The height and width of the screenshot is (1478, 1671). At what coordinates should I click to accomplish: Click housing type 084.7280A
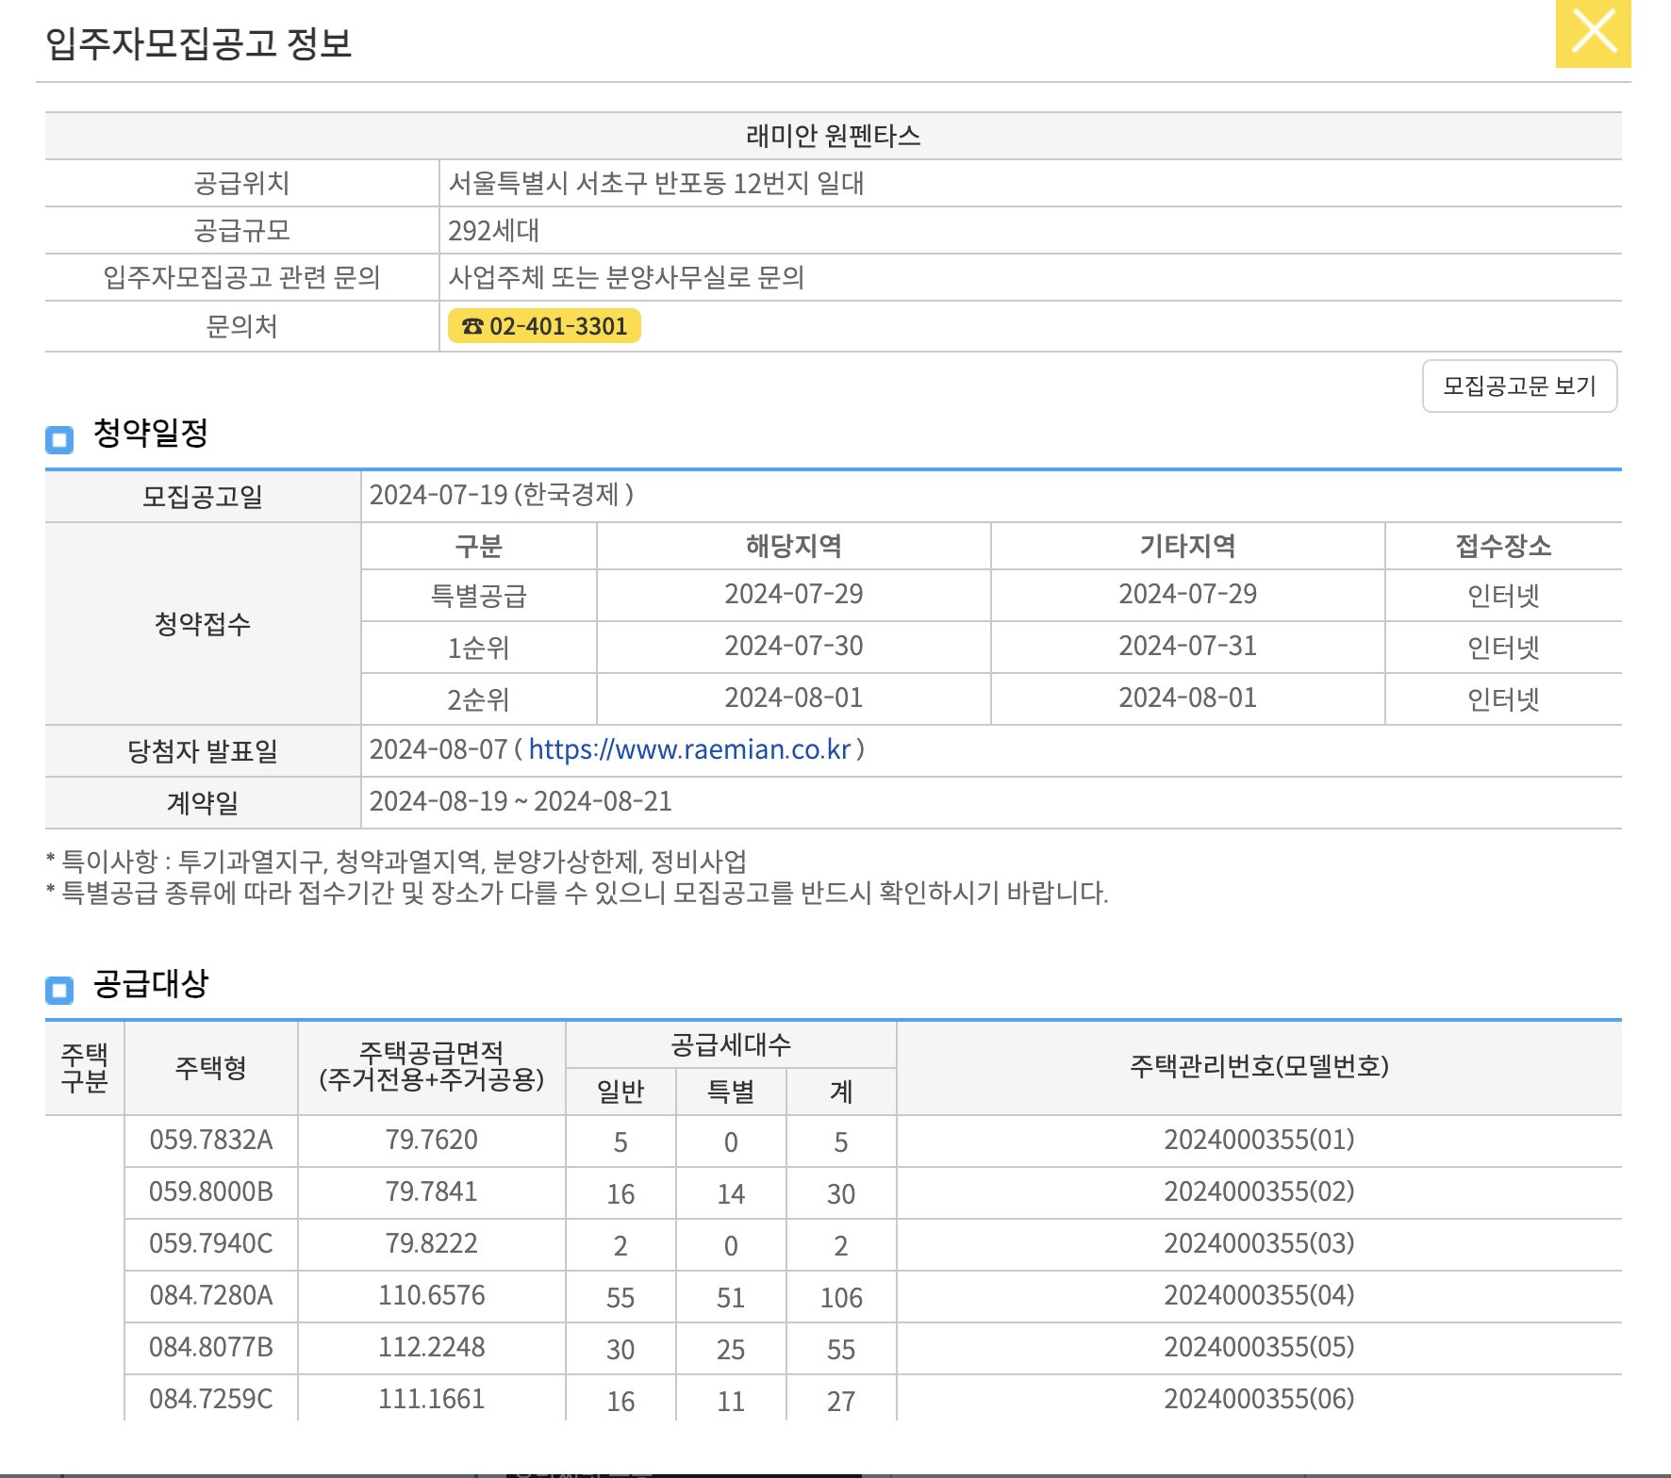211,1296
